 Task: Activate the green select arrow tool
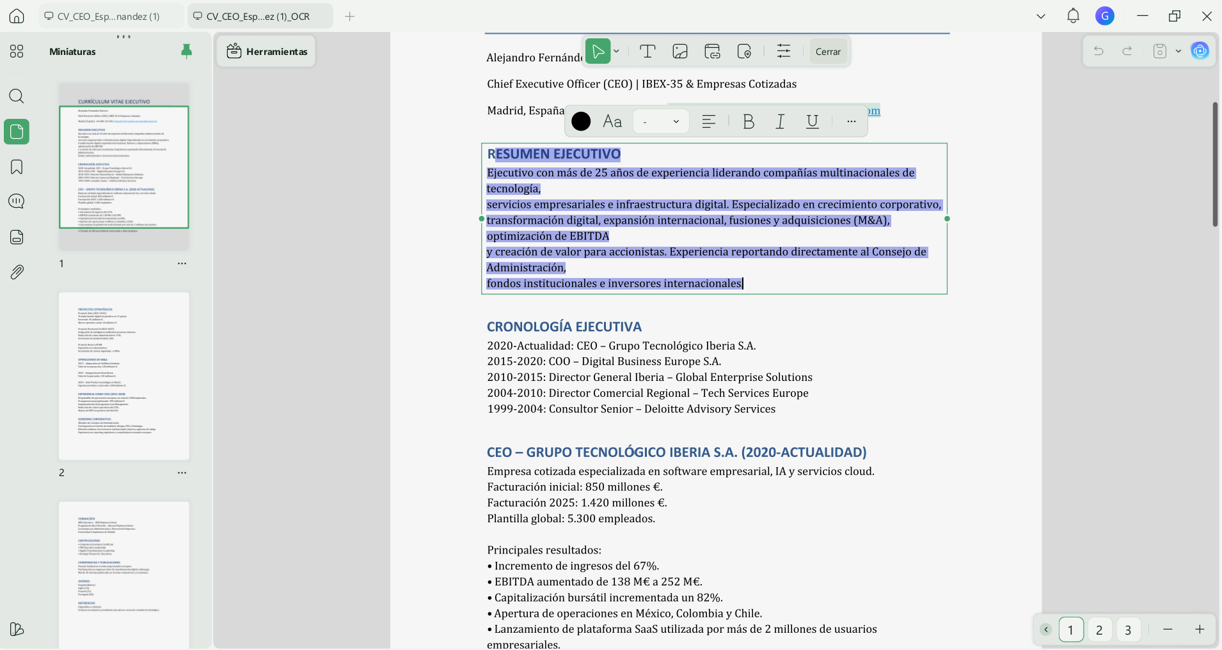click(598, 51)
